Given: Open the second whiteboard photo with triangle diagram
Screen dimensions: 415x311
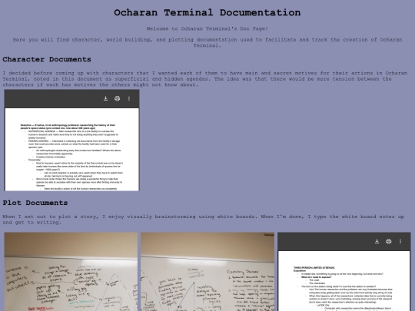Looking at the screenshot, I should click(x=207, y=272).
